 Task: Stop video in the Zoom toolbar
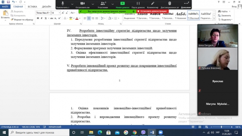[x=82, y=5]
